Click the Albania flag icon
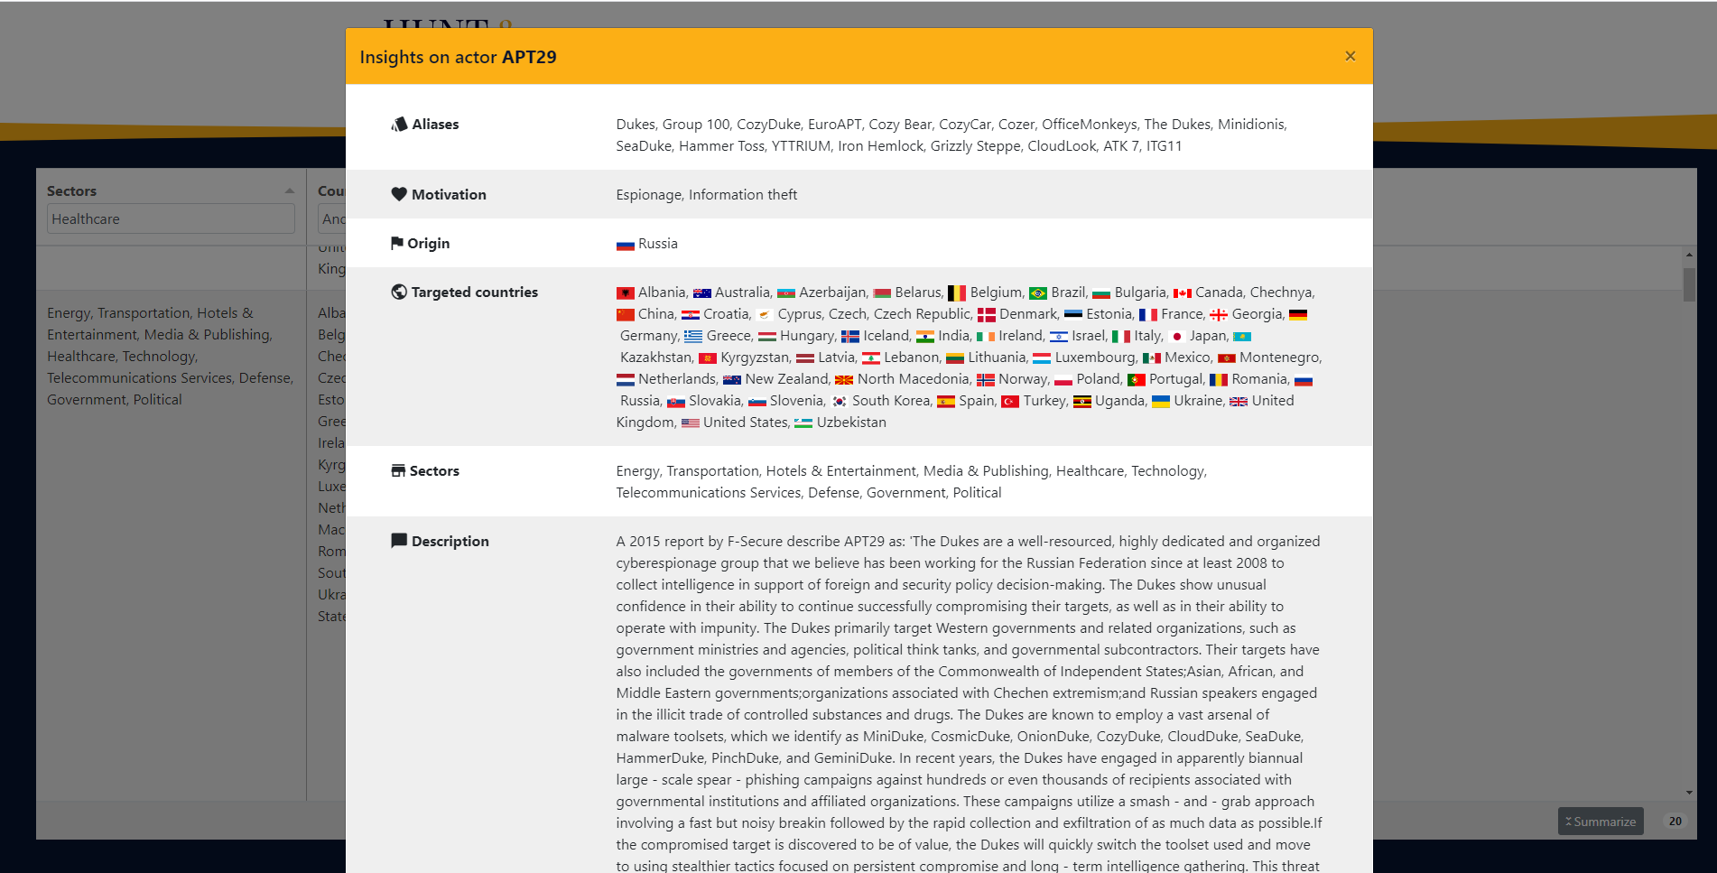 click(x=626, y=293)
